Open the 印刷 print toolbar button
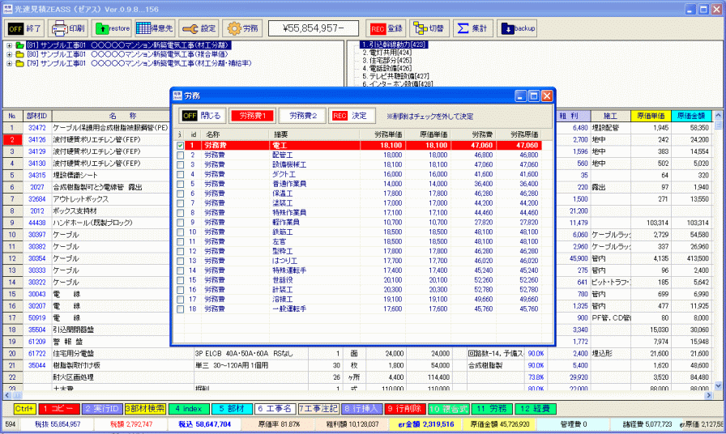726x434 pixels. [x=68, y=28]
